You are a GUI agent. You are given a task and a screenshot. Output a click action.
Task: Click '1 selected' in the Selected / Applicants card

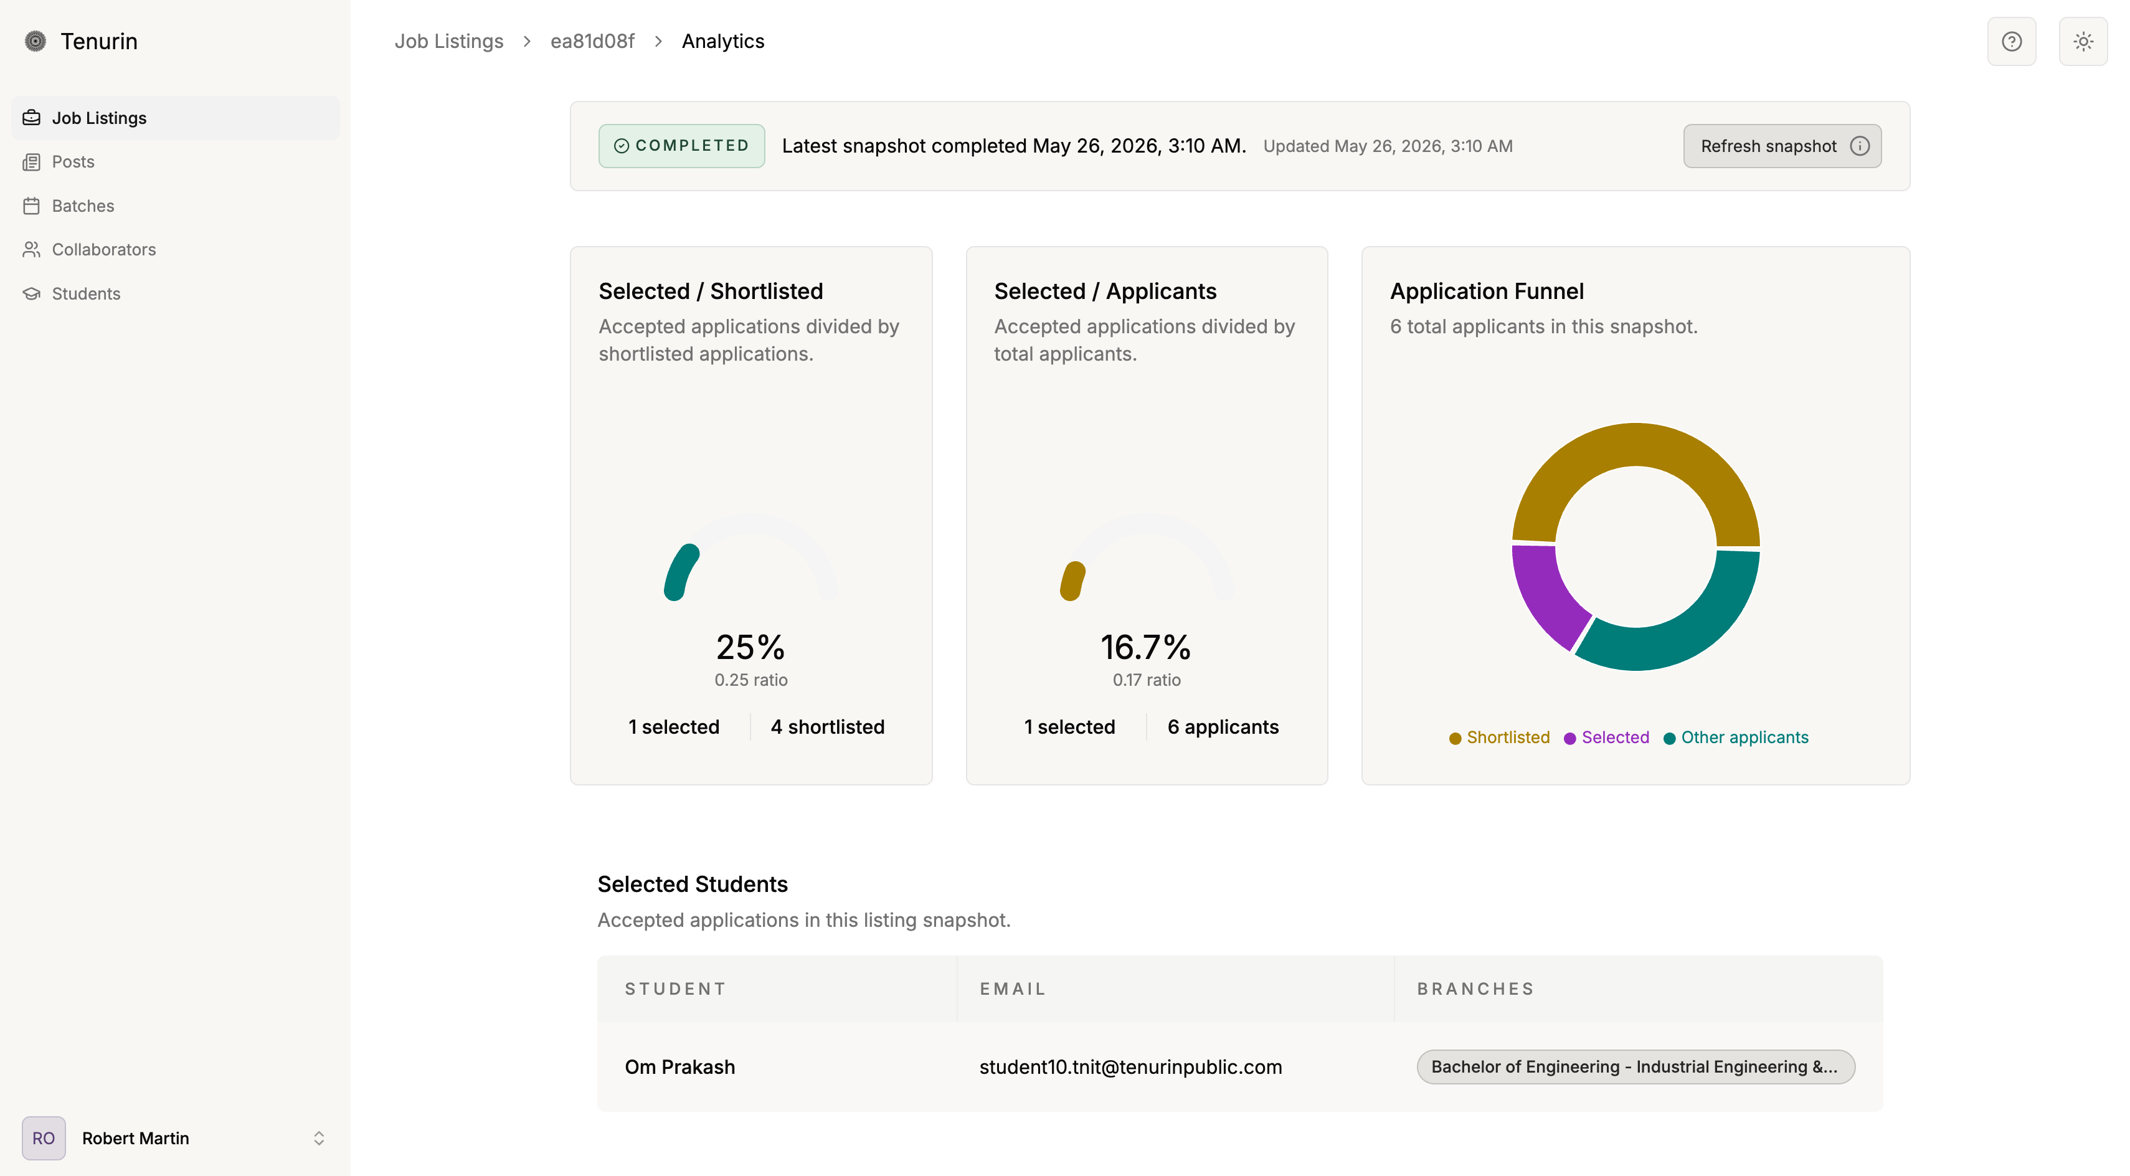(1069, 727)
